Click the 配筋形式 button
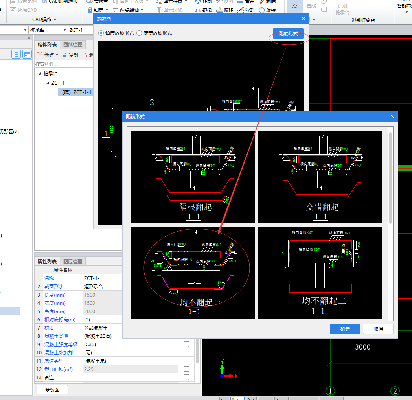Screen dimensions: 412x400 (x=288, y=34)
